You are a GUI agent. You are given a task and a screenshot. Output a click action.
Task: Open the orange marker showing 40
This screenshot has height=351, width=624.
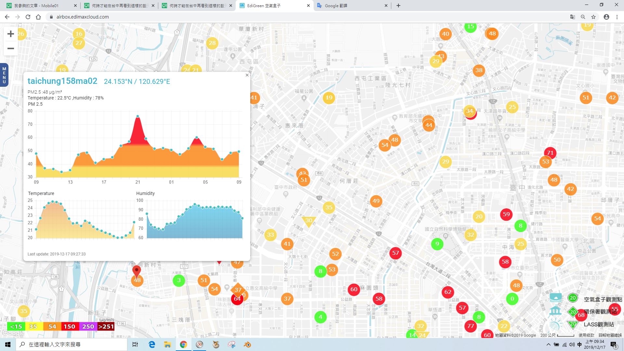point(446,34)
